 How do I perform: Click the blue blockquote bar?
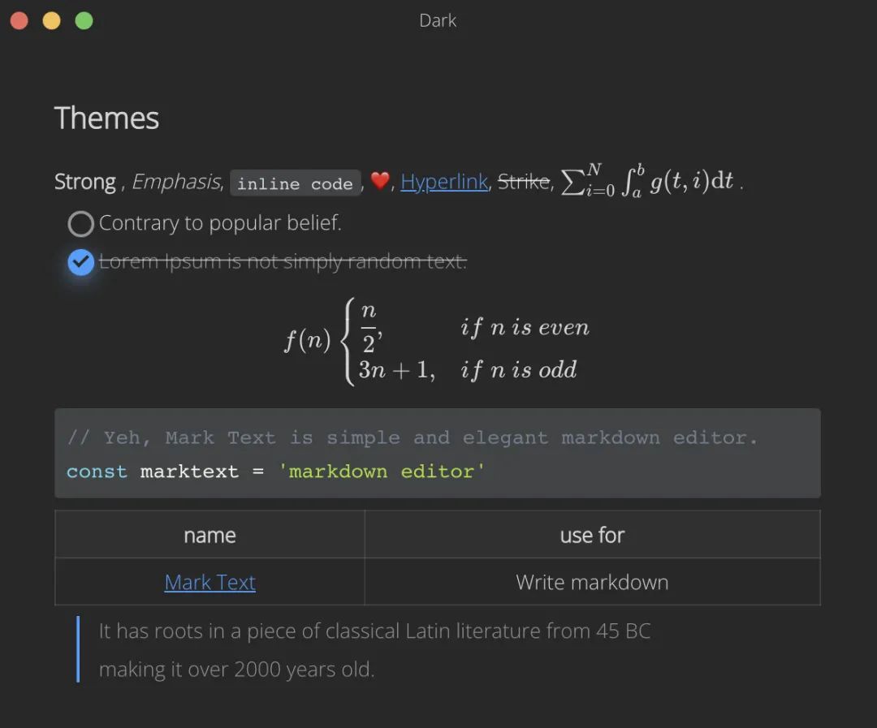(78, 649)
